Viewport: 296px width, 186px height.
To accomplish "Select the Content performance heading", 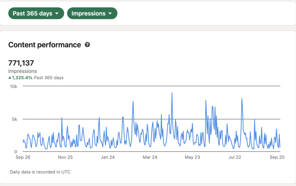I will point(45,45).
